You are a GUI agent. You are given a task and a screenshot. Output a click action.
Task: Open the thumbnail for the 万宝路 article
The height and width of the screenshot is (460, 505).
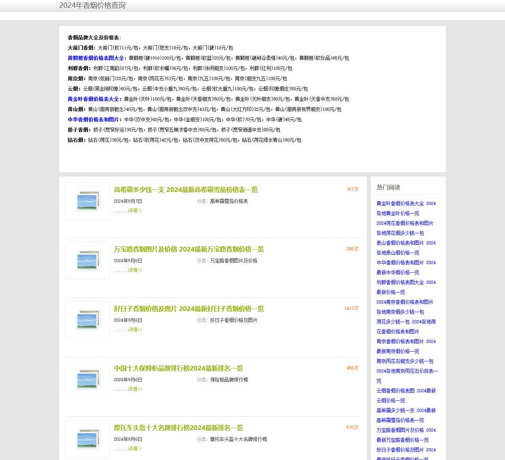[88, 261]
